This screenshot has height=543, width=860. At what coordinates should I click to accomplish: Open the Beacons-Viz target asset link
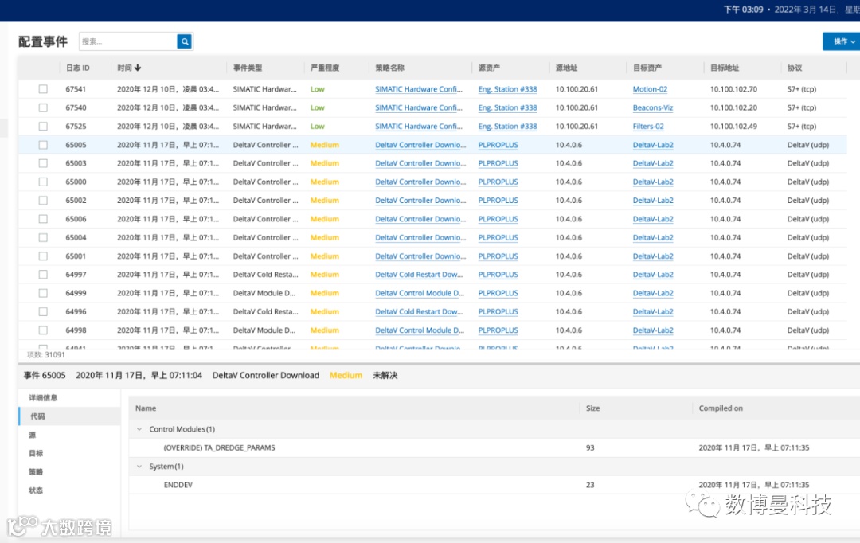point(653,107)
